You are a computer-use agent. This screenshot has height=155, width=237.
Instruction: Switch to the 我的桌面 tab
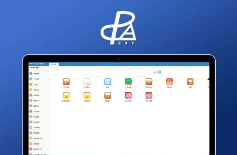[x=54, y=64]
